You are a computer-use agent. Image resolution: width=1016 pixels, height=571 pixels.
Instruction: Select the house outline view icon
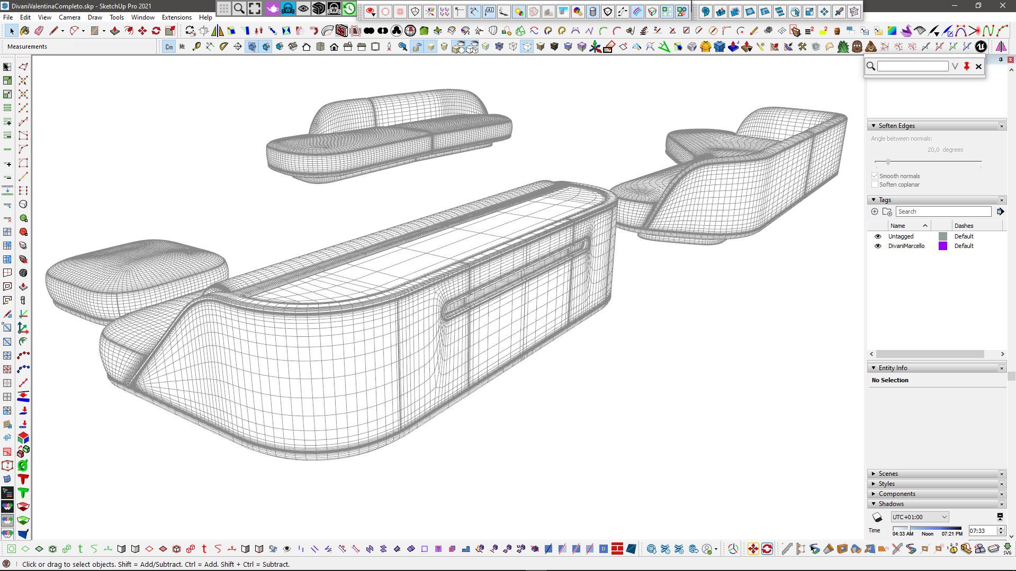click(307, 47)
